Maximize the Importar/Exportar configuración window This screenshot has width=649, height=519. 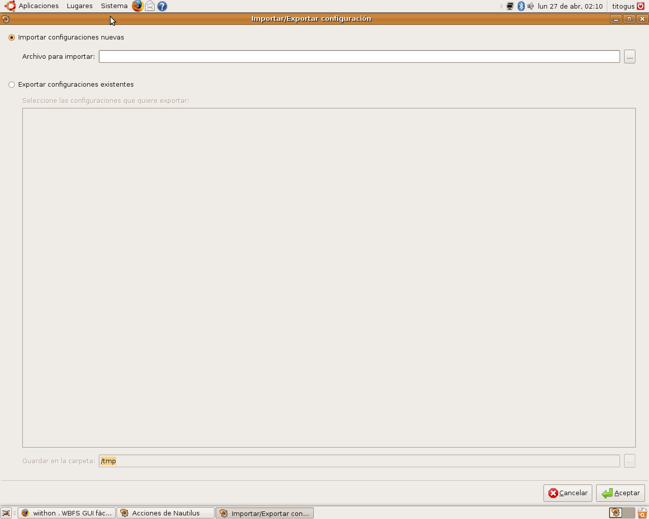point(629,19)
